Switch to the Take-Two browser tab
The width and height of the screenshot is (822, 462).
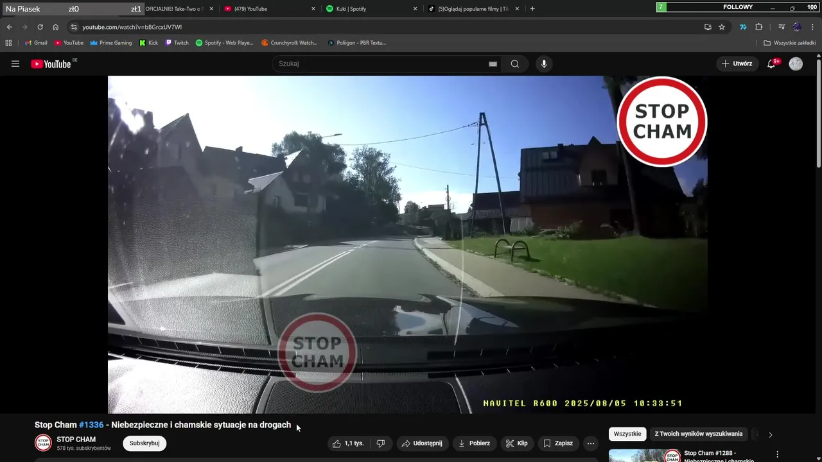[x=173, y=9]
